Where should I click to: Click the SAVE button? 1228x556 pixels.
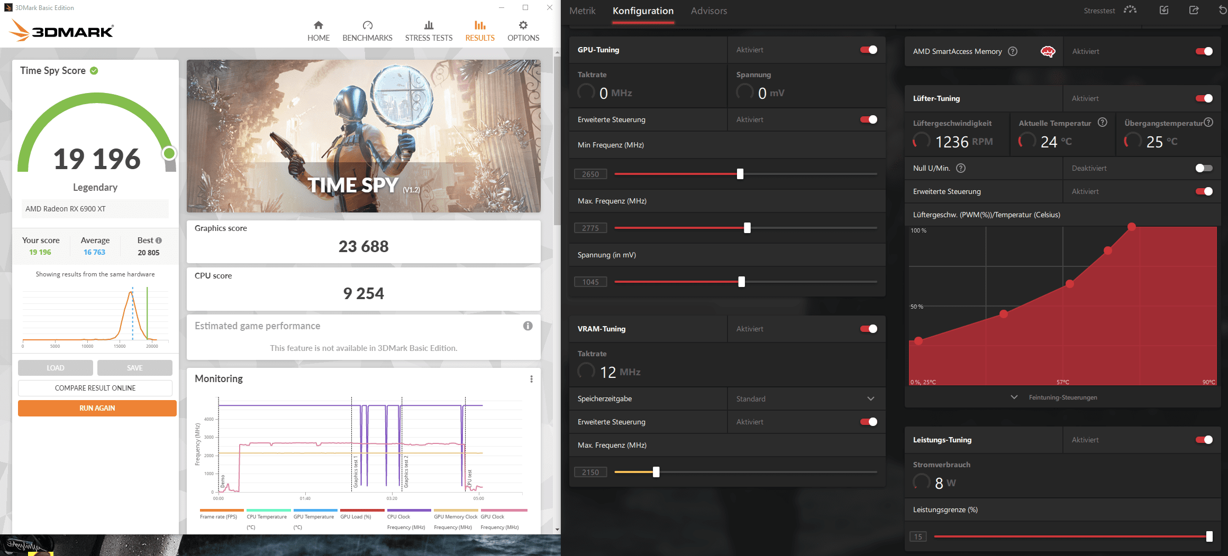[x=135, y=368]
